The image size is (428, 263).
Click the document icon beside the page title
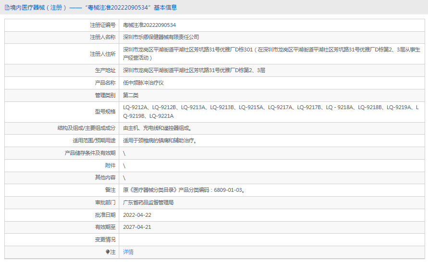point(7,8)
